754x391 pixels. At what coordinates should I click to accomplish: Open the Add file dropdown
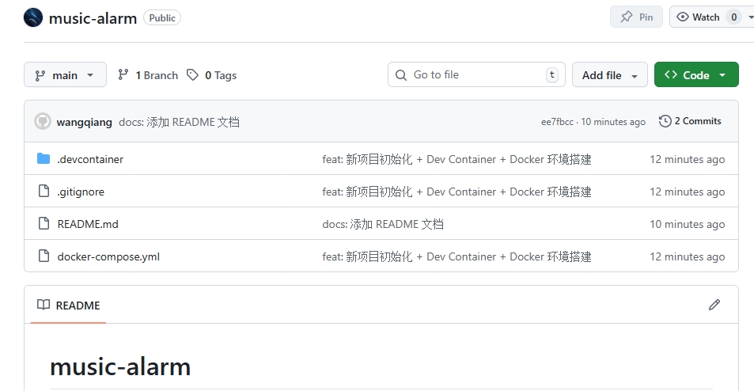610,74
